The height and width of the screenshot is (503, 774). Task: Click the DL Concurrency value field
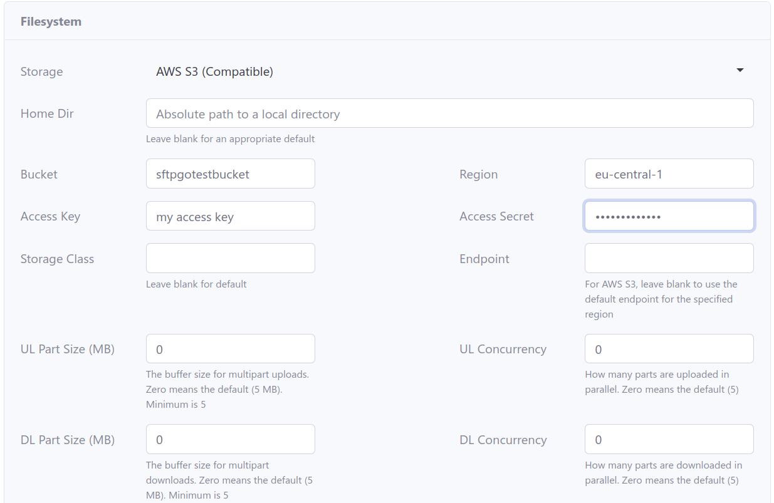pos(668,439)
